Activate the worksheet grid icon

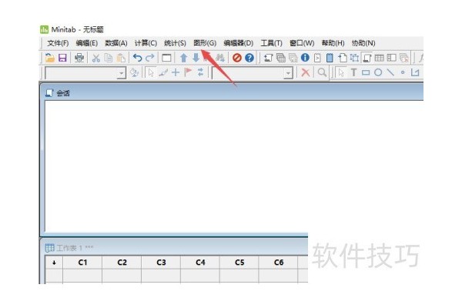pos(379,58)
